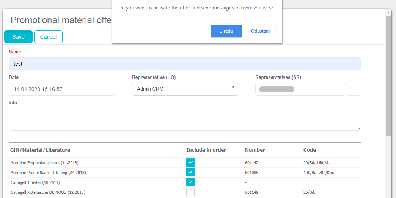Click Cancel next to Save
This screenshot has width=396, height=198.
coord(48,37)
